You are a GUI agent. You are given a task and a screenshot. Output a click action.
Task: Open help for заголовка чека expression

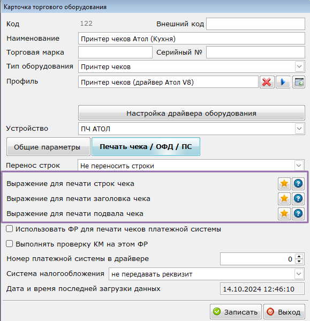click(x=298, y=199)
